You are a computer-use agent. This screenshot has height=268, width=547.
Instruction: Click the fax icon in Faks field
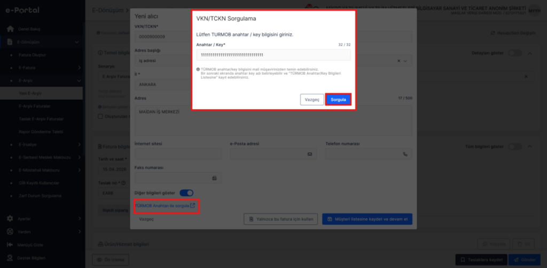tap(214, 178)
